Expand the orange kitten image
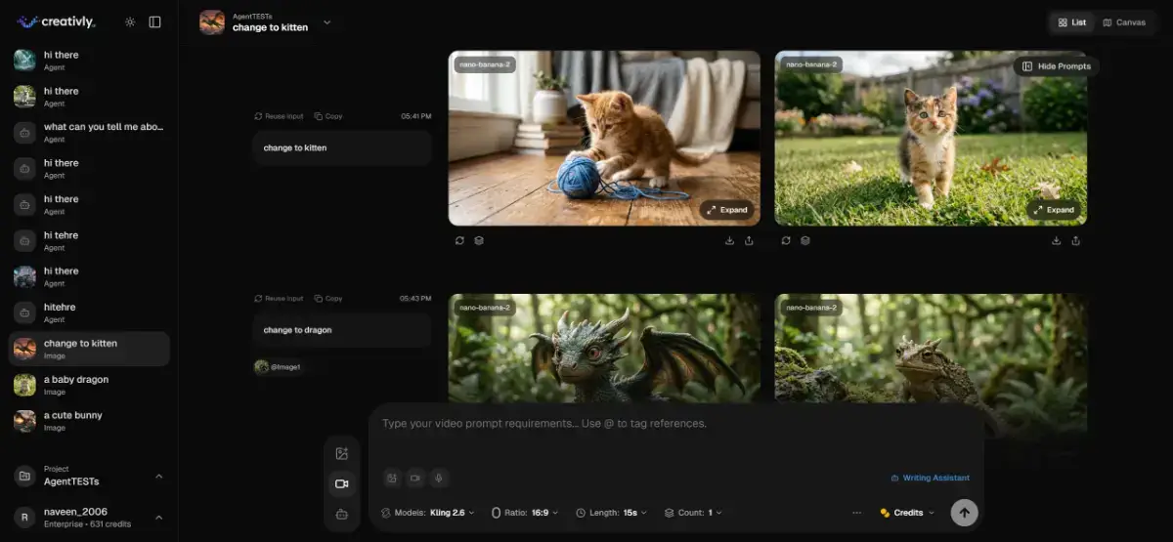The height and width of the screenshot is (542, 1173). (726, 210)
